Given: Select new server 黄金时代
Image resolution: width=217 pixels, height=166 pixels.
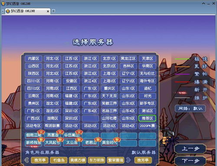Looking at the screenshot, I should click(x=109, y=143).
